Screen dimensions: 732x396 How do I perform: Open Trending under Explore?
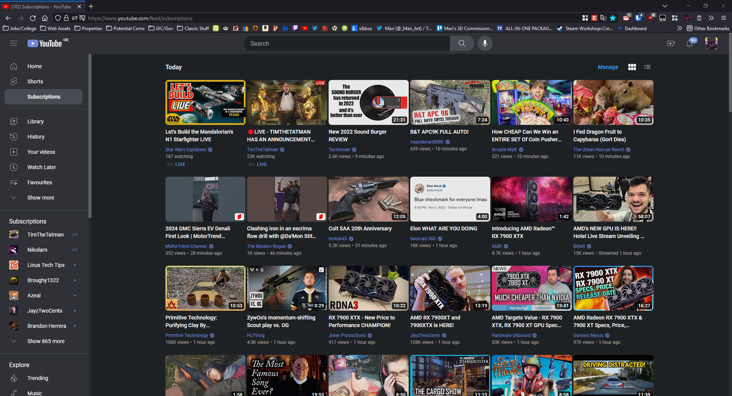pos(44,378)
